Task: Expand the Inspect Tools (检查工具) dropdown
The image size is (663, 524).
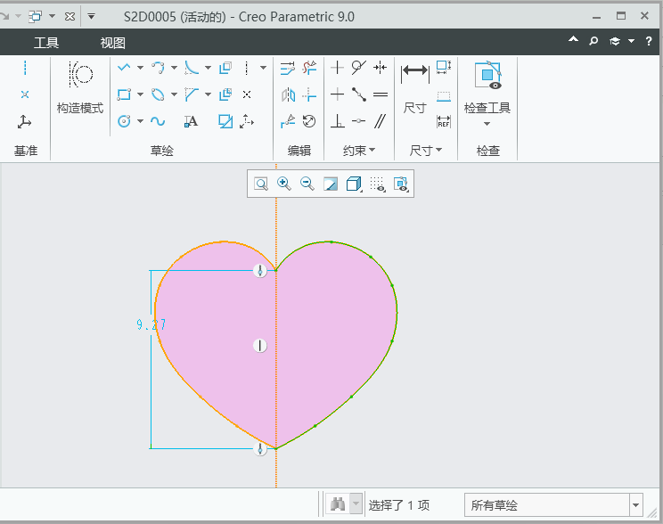Action: click(487, 124)
